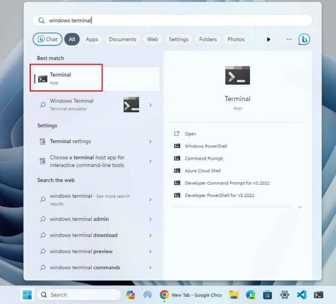Select the Documents search filter

[x=123, y=39]
